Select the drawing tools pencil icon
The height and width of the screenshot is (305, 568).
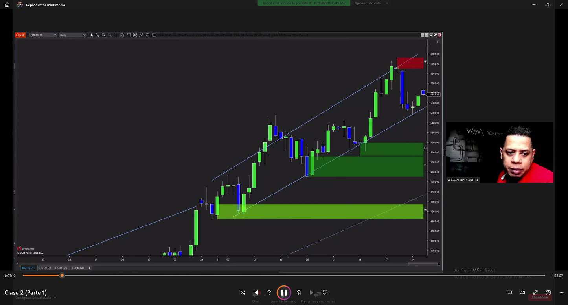(x=97, y=35)
